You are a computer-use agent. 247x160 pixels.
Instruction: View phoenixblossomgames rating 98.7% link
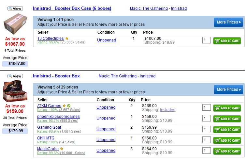click(x=58, y=120)
